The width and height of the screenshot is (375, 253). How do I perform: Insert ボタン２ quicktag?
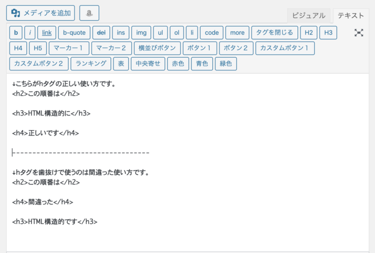236,48
